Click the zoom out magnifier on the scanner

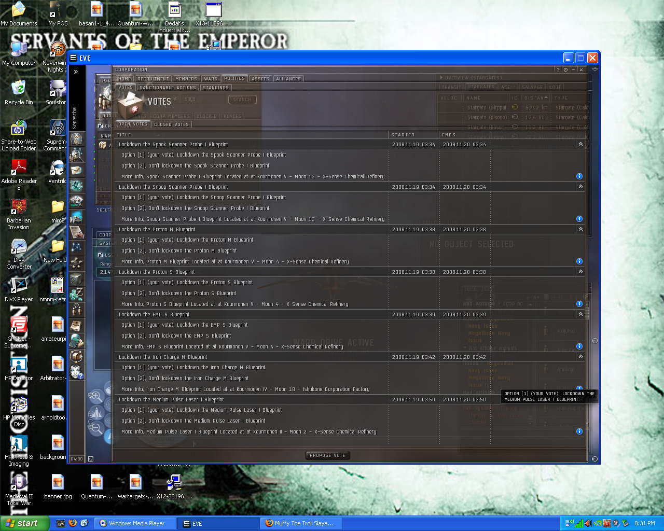tap(95, 428)
